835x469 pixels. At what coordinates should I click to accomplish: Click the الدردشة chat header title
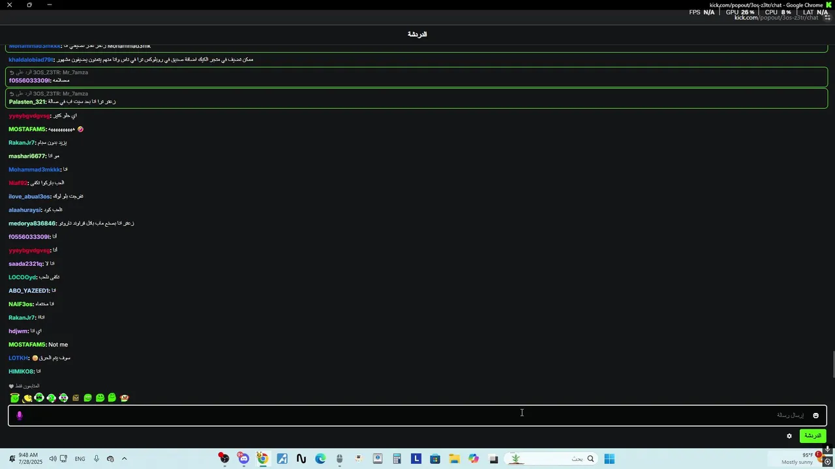pyautogui.click(x=417, y=34)
